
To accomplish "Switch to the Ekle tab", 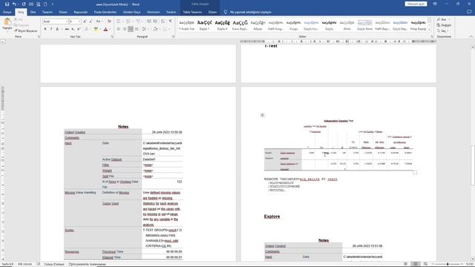I will click(33, 12).
